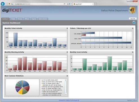Maximize the Monthly Ticket Activity panel
Viewport: 139px width, 102px height.
[67, 28]
